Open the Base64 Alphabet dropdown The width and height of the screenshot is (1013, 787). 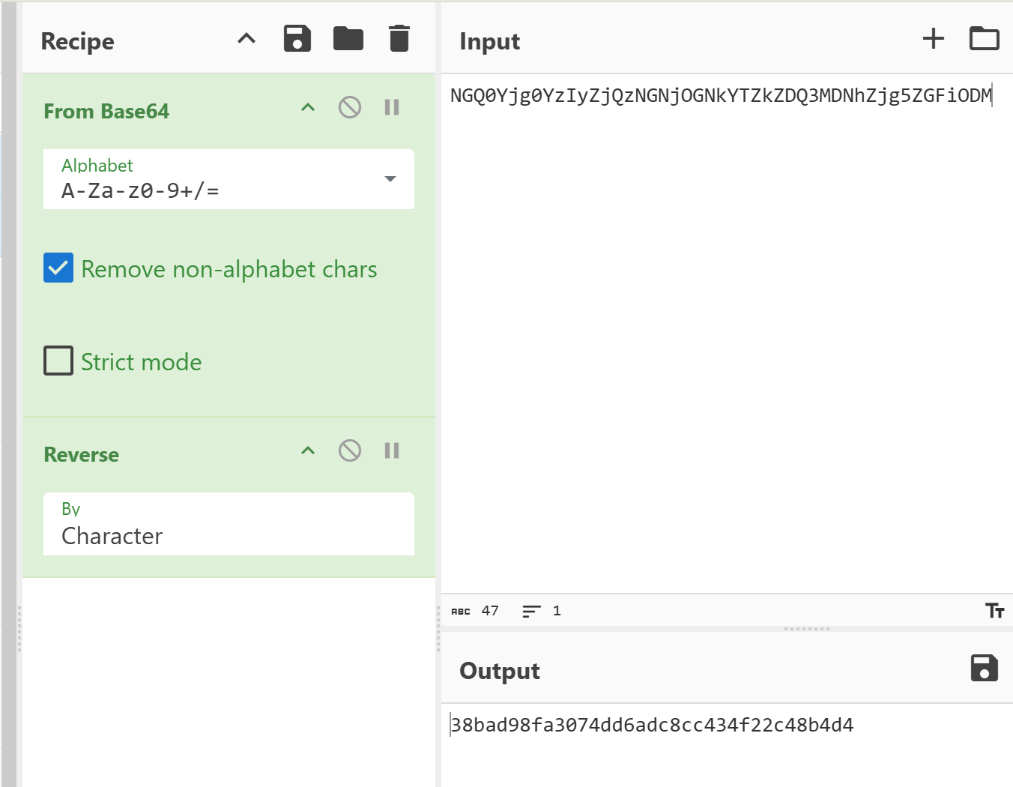coord(229,180)
